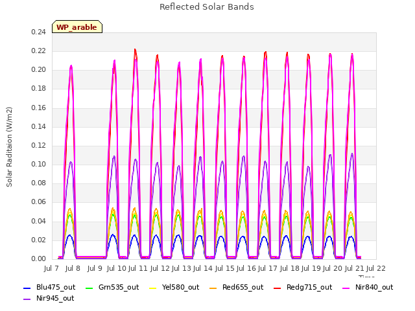
Task: Click the 0.14 y-axis tick label
Action: (39, 126)
